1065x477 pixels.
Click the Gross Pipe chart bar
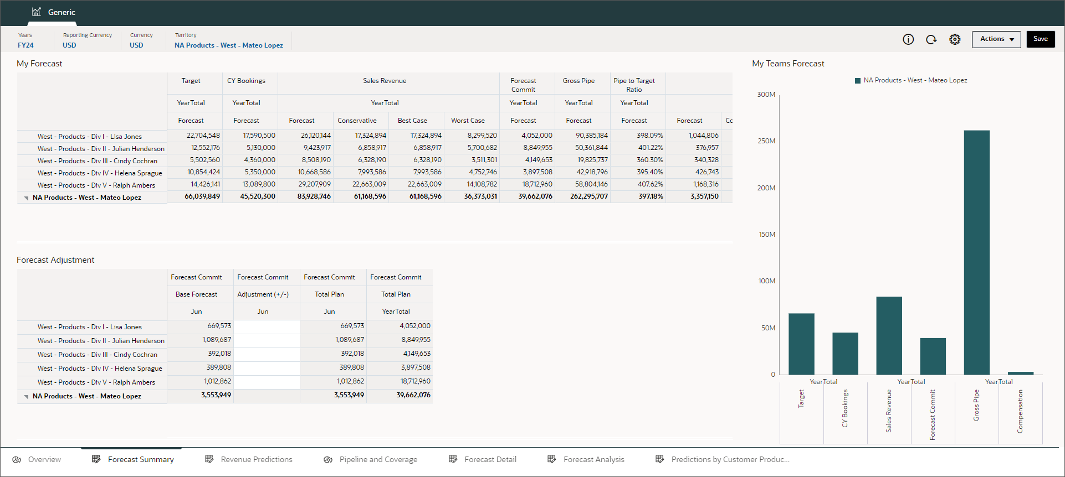tap(976, 252)
